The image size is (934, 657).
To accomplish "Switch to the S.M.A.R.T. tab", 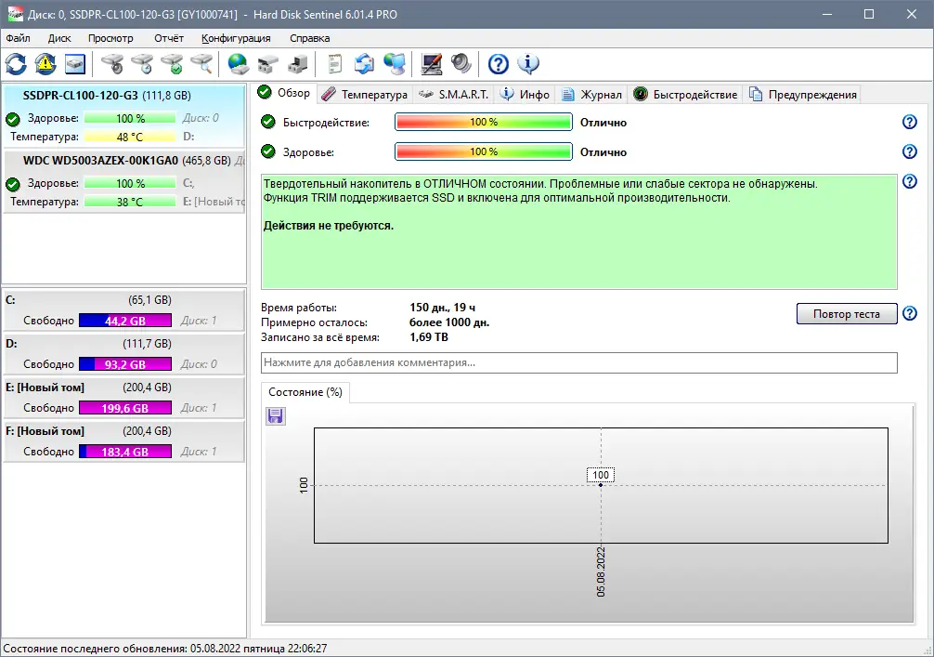I will coord(453,94).
